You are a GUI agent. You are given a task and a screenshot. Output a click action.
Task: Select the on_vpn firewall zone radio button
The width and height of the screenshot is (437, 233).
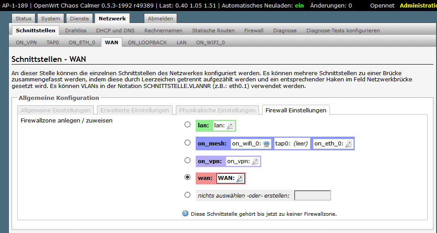(x=188, y=160)
